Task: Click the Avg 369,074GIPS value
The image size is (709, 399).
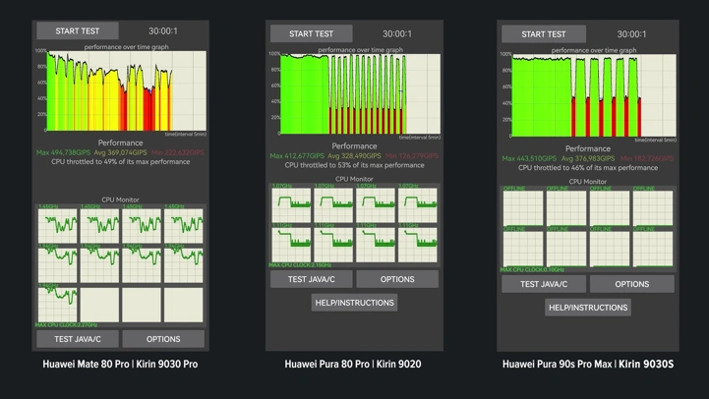Action: click(120, 152)
